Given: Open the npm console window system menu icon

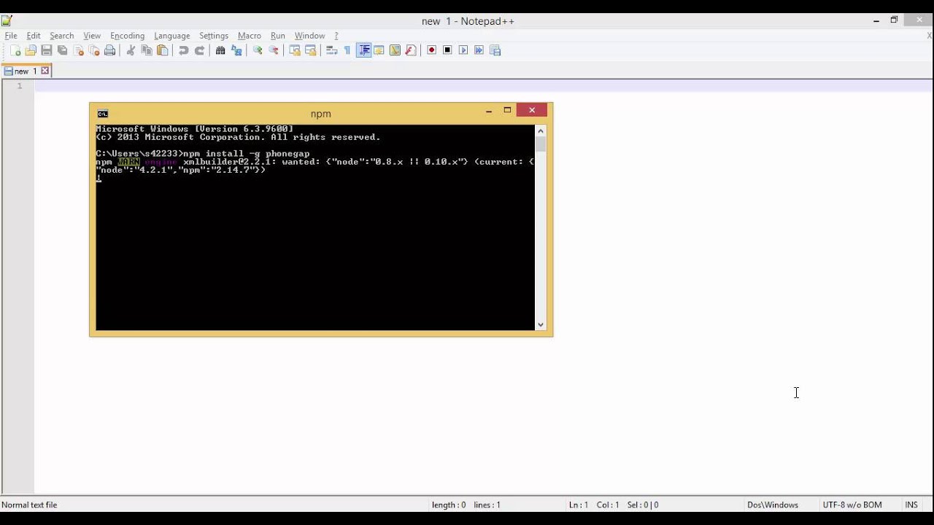Looking at the screenshot, I should coord(103,114).
